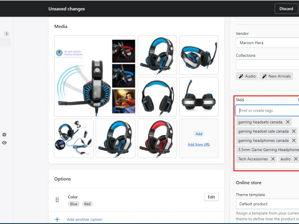
Task: Open the front-view blue headband thumbnail
Action: [157, 97]
